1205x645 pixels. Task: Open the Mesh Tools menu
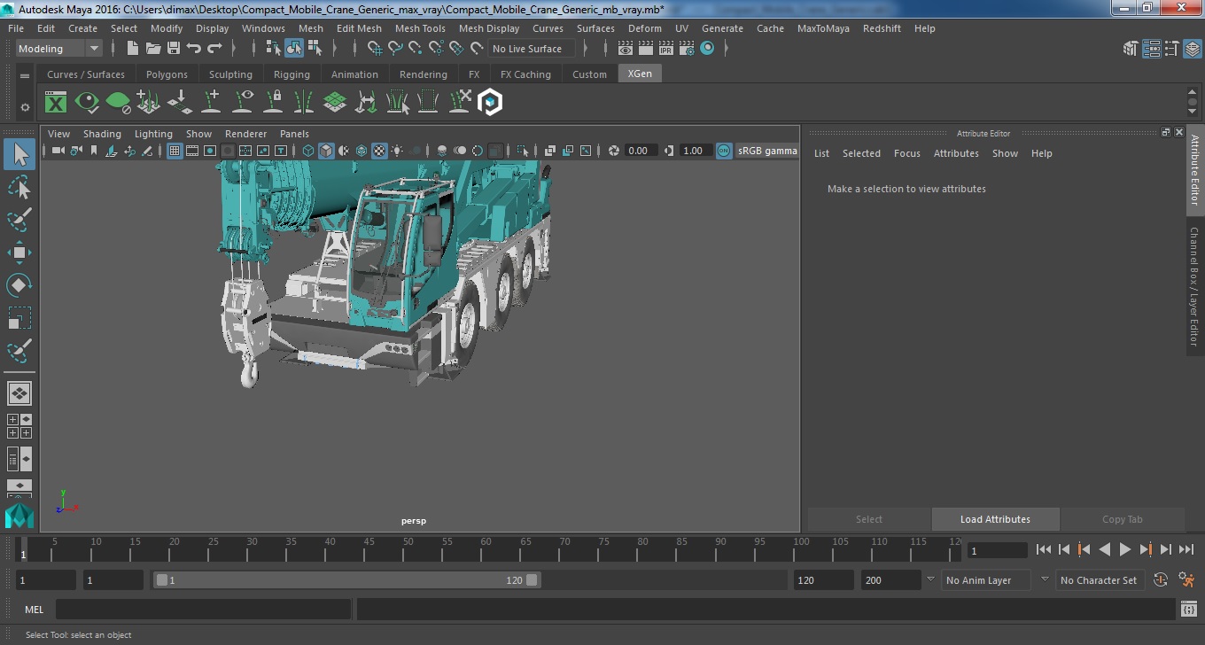click(420, 28)
